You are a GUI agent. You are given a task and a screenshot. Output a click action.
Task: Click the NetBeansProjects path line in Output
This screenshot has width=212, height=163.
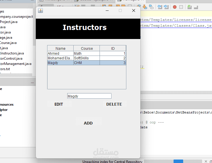coord(176,112)
